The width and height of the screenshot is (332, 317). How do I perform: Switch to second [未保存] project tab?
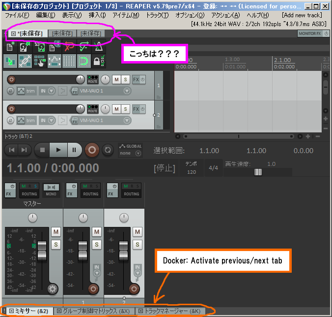[x=62, y=33]
